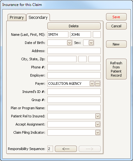
Task: Click the Insured's ID # field
Action: [74, 92]
